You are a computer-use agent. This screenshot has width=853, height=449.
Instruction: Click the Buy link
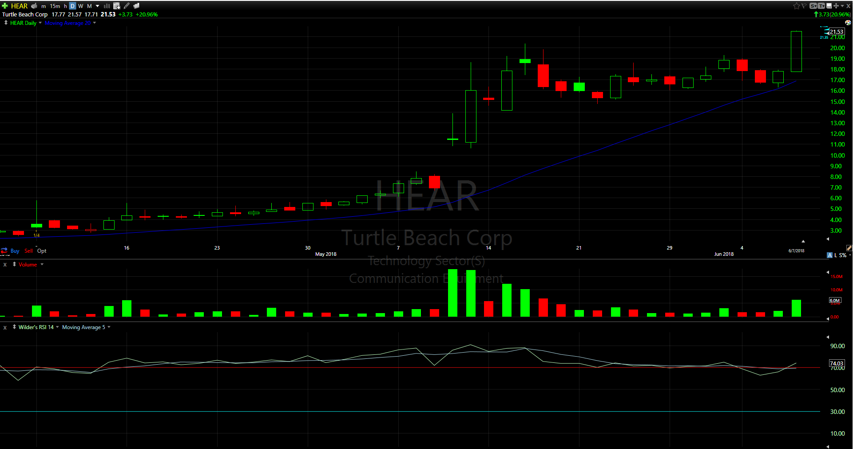(x=15, y=251)
